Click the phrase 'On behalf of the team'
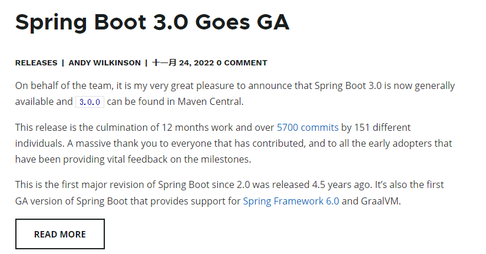 [64, 85]
